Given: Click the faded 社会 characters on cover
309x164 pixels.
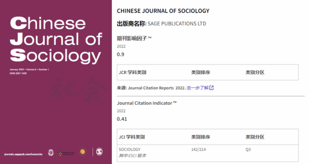Looking at the screenshot, I should 78,90.
